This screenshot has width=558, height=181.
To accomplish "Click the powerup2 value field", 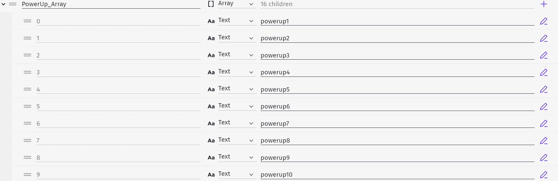I will (x=397, y=38).
